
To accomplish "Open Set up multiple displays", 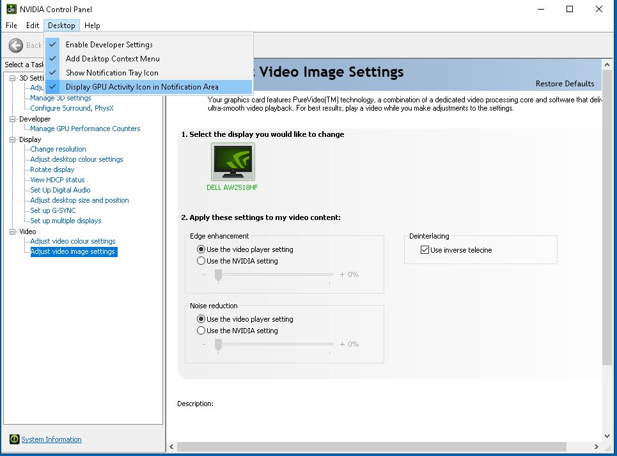I will pyautogui.click(x=66, y=221).
